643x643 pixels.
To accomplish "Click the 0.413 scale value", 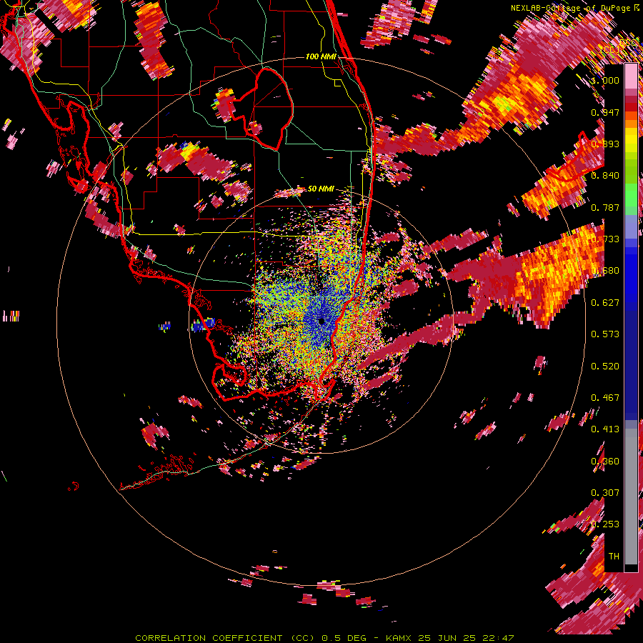I will coord(605,429).
